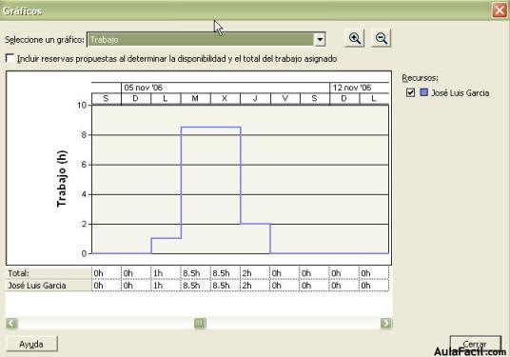Click the scrollbar right arrow

386,323
